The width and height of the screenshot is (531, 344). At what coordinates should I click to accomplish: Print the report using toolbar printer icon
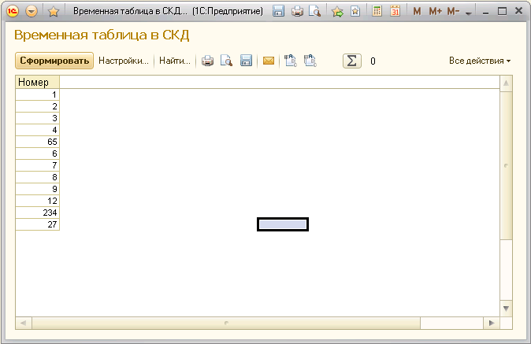tap(207, 61)
